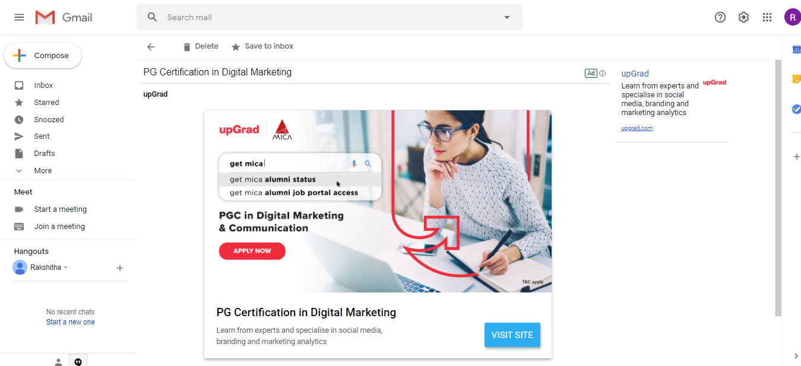The width and height of the screenshot is (801, 366).
Task: Open the upgrad.com link
Action: (637, 128)
